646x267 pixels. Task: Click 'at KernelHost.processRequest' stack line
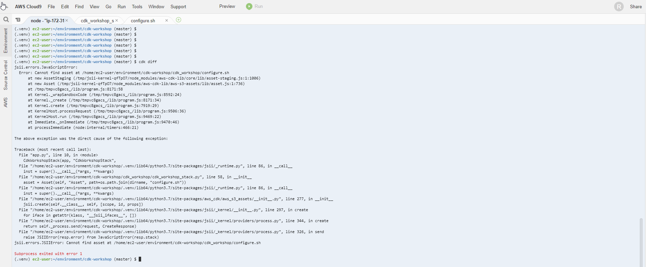(107, 111)
